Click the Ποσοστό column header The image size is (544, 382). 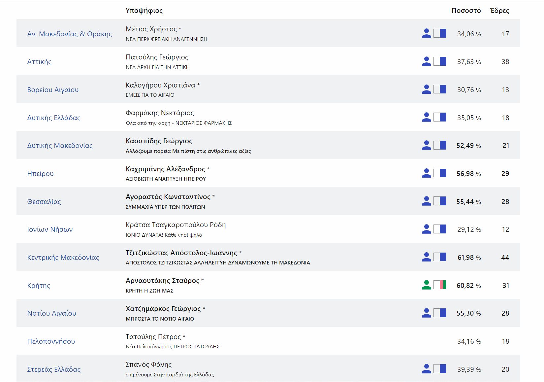coord(466,11)
